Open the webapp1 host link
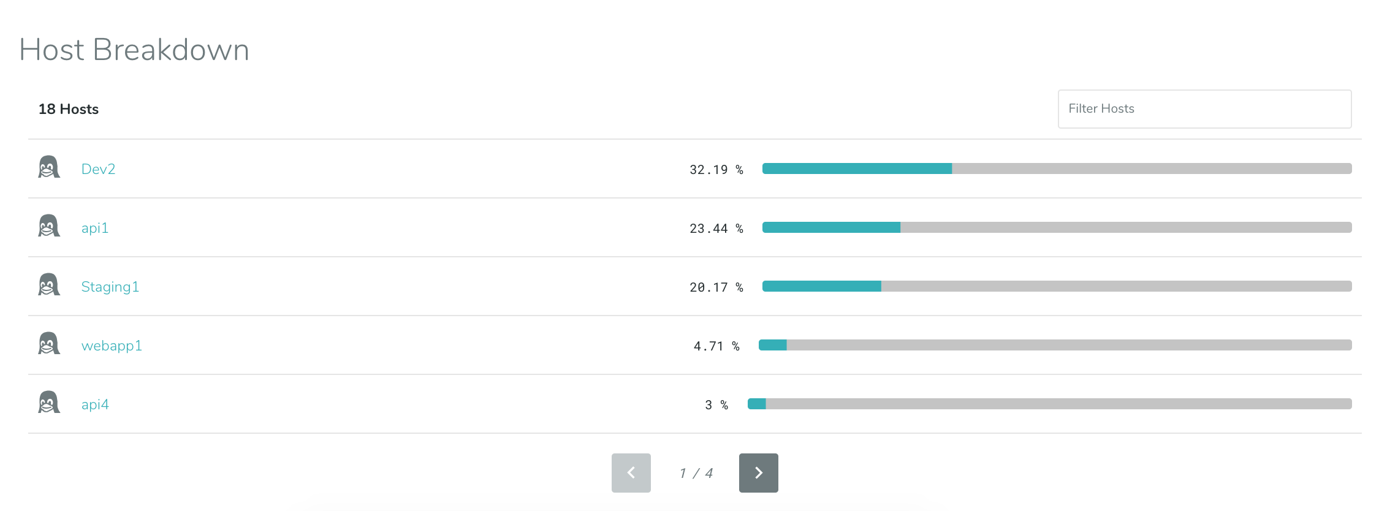This screenshot has width=1379, height=511. (112, 346)
